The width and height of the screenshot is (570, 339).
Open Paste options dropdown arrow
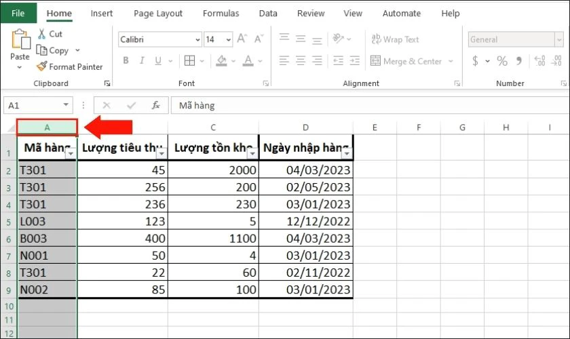(20, 68)
